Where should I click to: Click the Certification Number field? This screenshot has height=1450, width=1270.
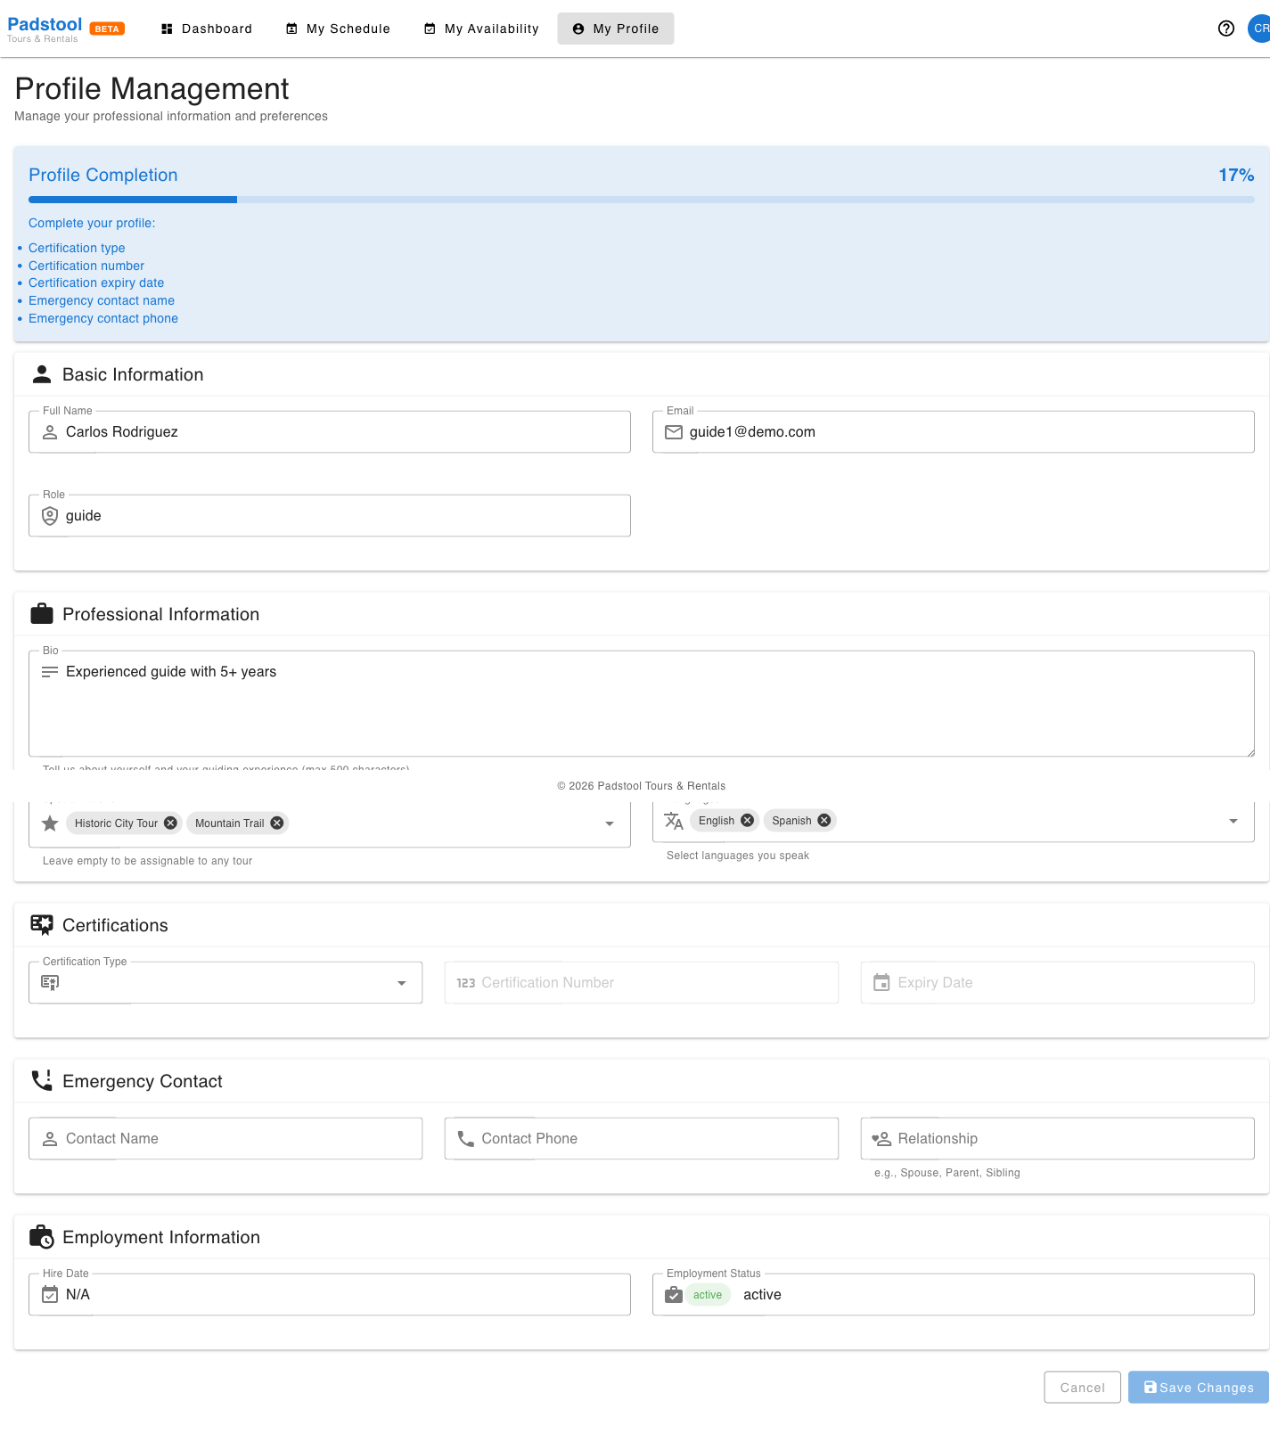642,982
